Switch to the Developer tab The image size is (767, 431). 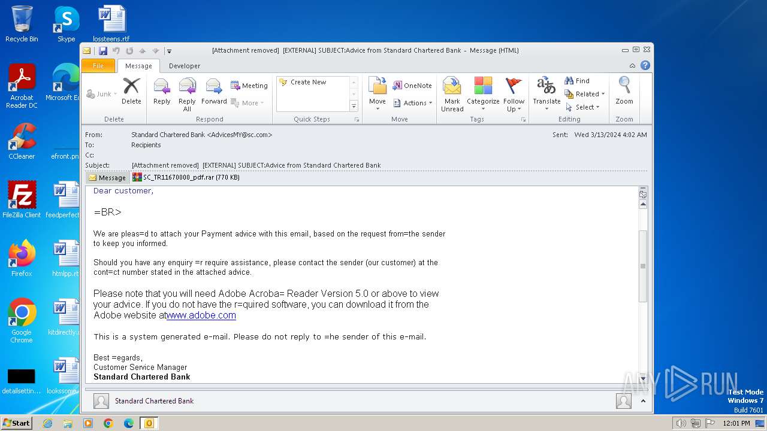(x=185, y=66)
